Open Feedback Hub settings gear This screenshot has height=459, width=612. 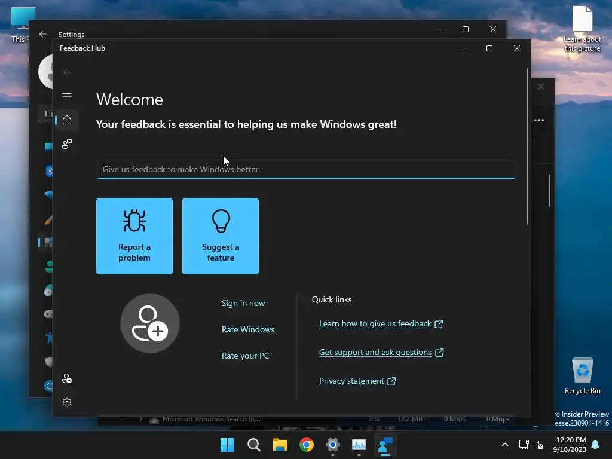67,402
